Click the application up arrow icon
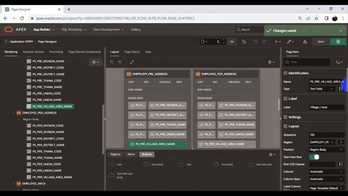Image resolution: width=348 pixels, height=196 pixels. tap(6, 41)
